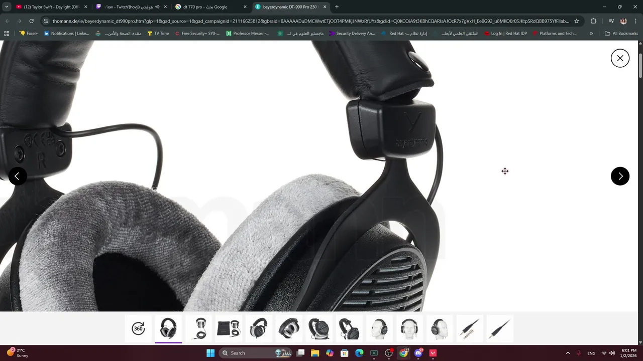Close the Taylor Swift Daylight tab
643x361 pixels.
point(85,7)
